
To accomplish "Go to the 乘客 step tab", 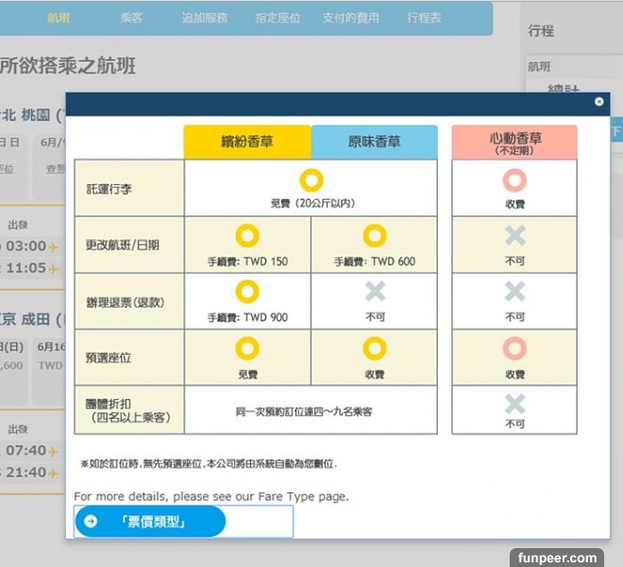I will pos(132,18).
